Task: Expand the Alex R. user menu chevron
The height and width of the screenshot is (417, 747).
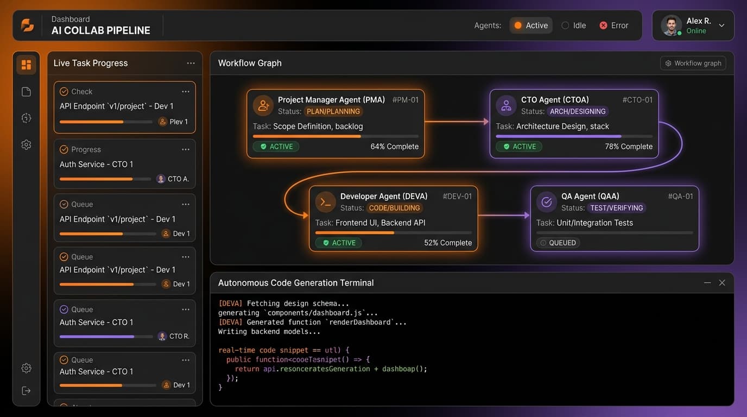Action: coord(721,25)
